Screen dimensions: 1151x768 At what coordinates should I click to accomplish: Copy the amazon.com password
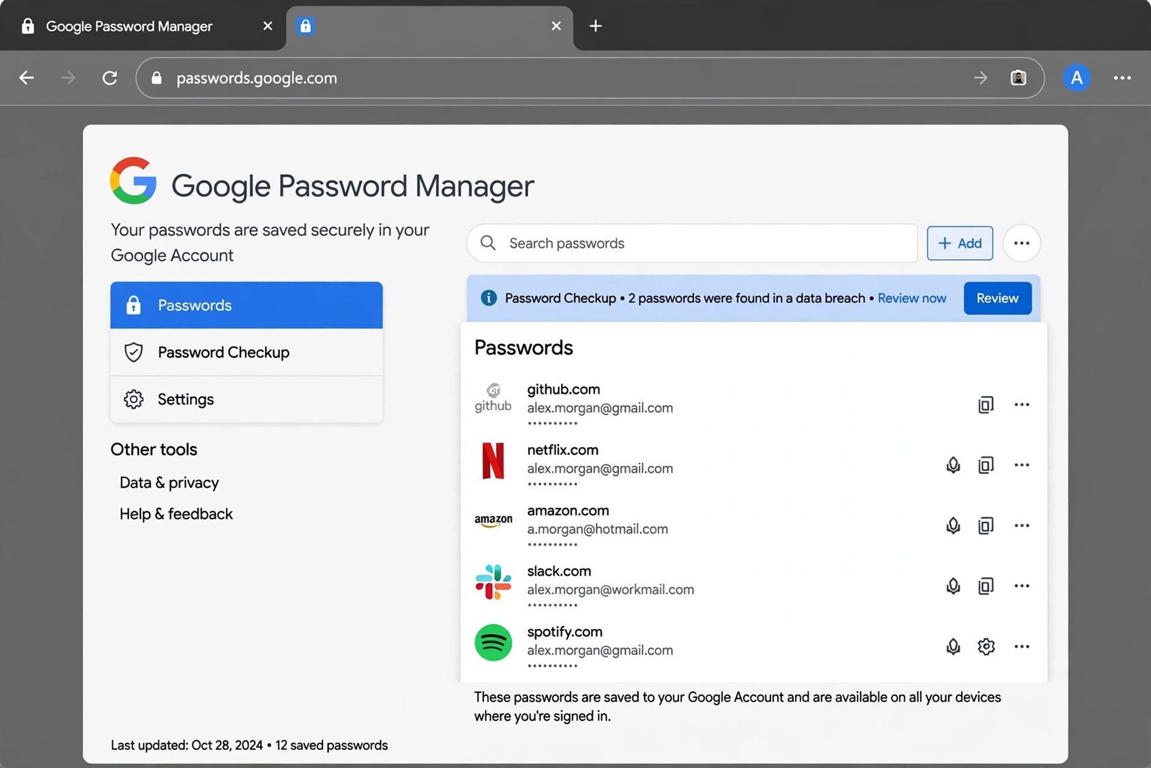(986, 525)
